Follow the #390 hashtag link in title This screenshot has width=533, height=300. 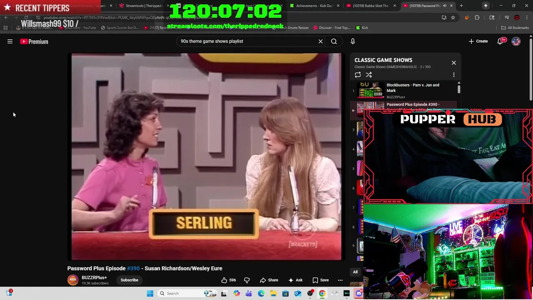[x=133, y=268]
